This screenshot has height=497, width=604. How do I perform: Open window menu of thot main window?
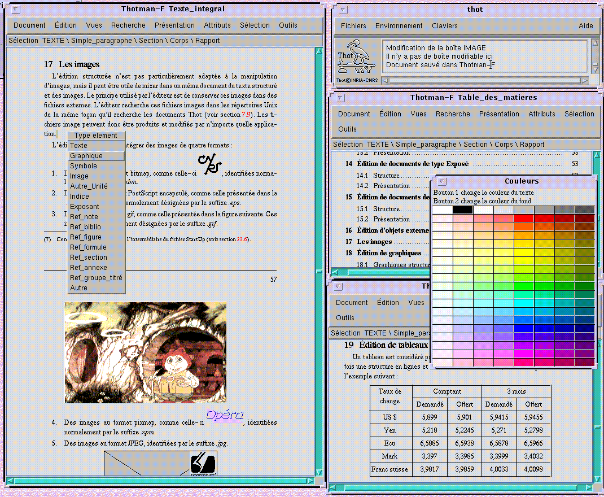click(343, 10)
